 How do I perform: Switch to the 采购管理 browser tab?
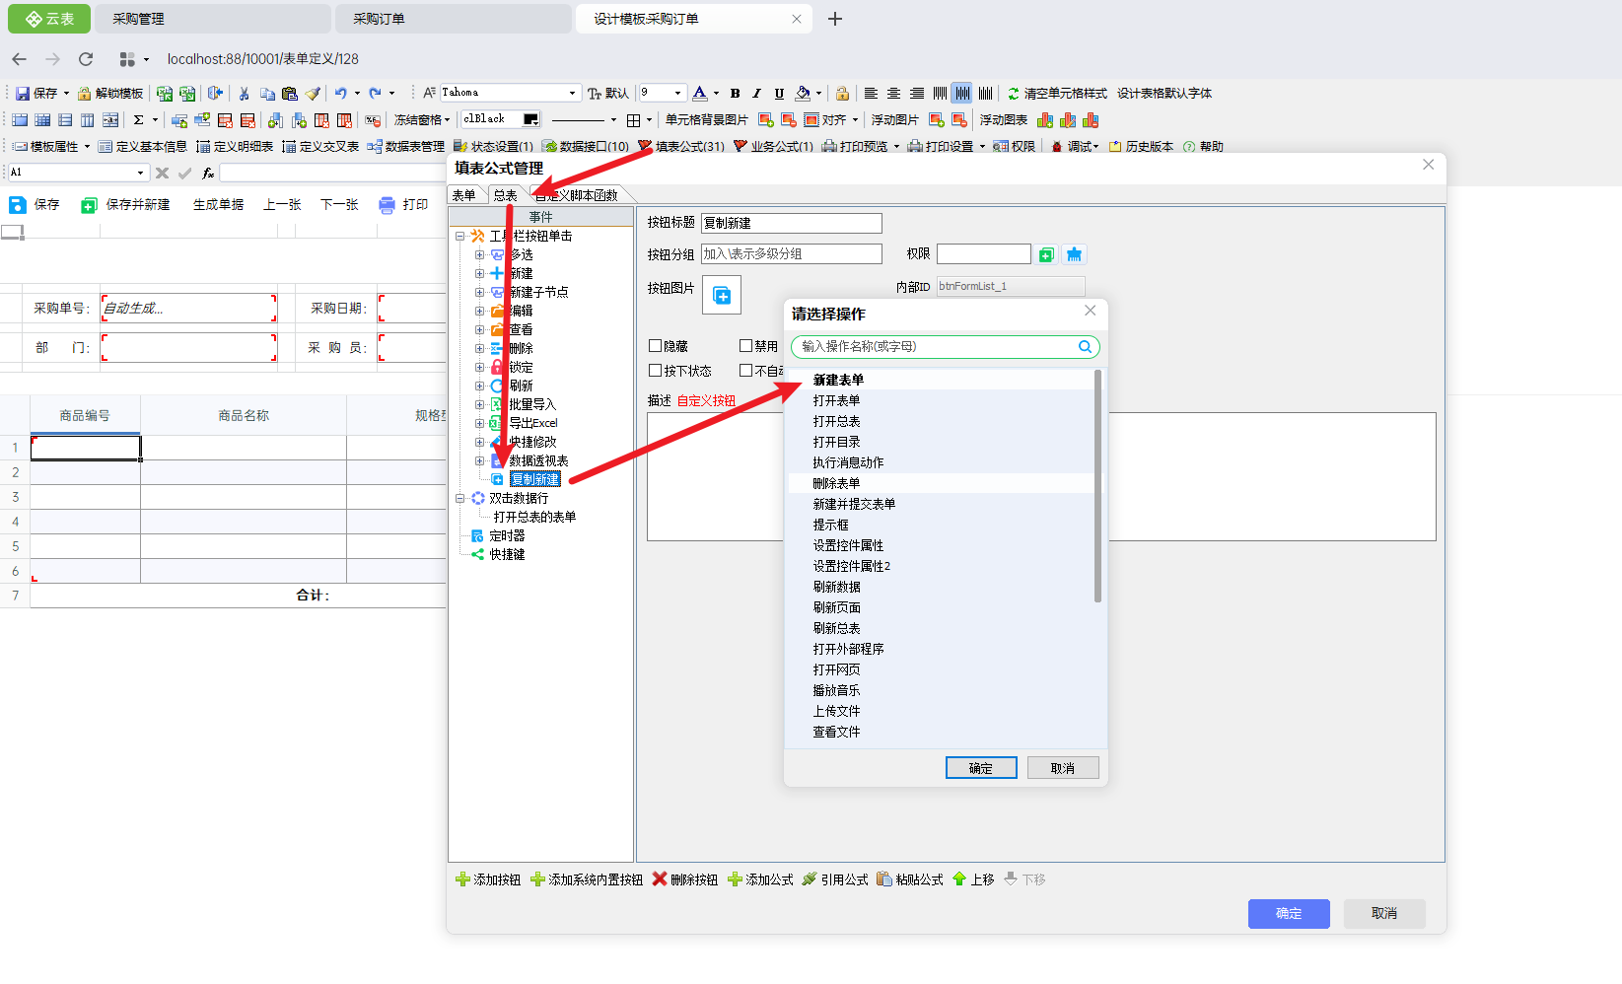[x=212, y=19]
